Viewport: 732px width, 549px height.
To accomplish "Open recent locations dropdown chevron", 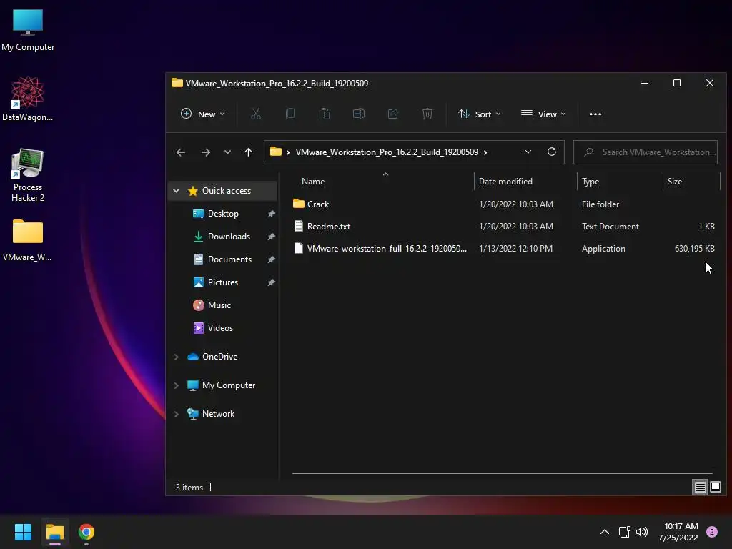I will (x=227, y=152).
